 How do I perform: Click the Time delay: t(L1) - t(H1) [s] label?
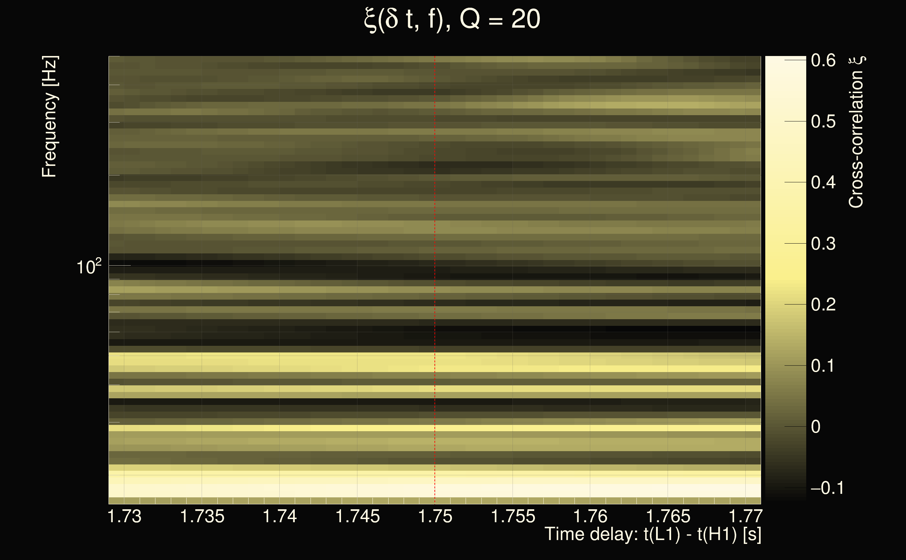653,534
